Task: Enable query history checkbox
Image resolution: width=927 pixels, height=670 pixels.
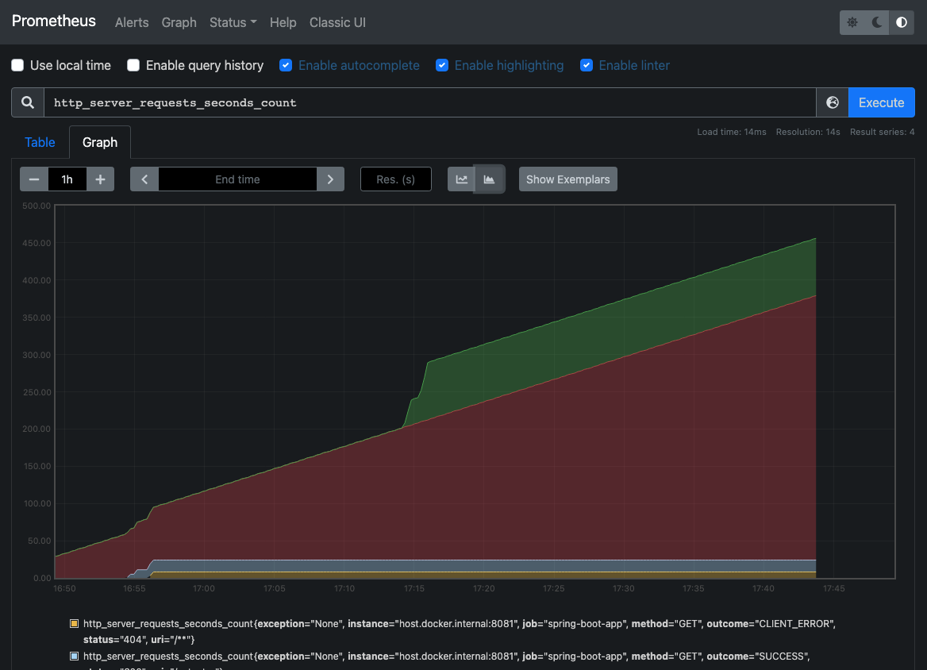Action: (x=133, y=65)
